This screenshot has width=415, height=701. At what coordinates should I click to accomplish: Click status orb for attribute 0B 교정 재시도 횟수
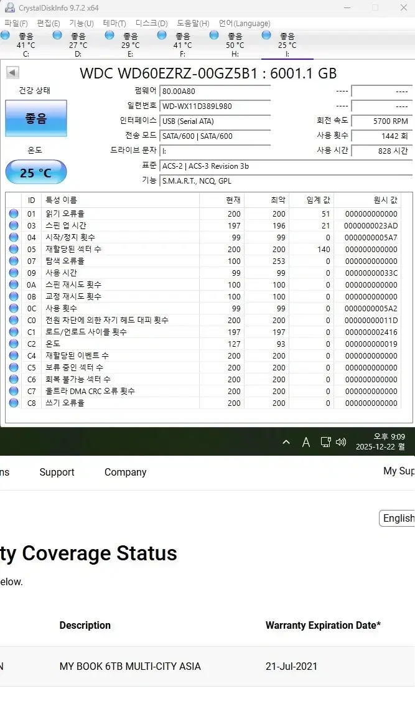tap(14, 296)
